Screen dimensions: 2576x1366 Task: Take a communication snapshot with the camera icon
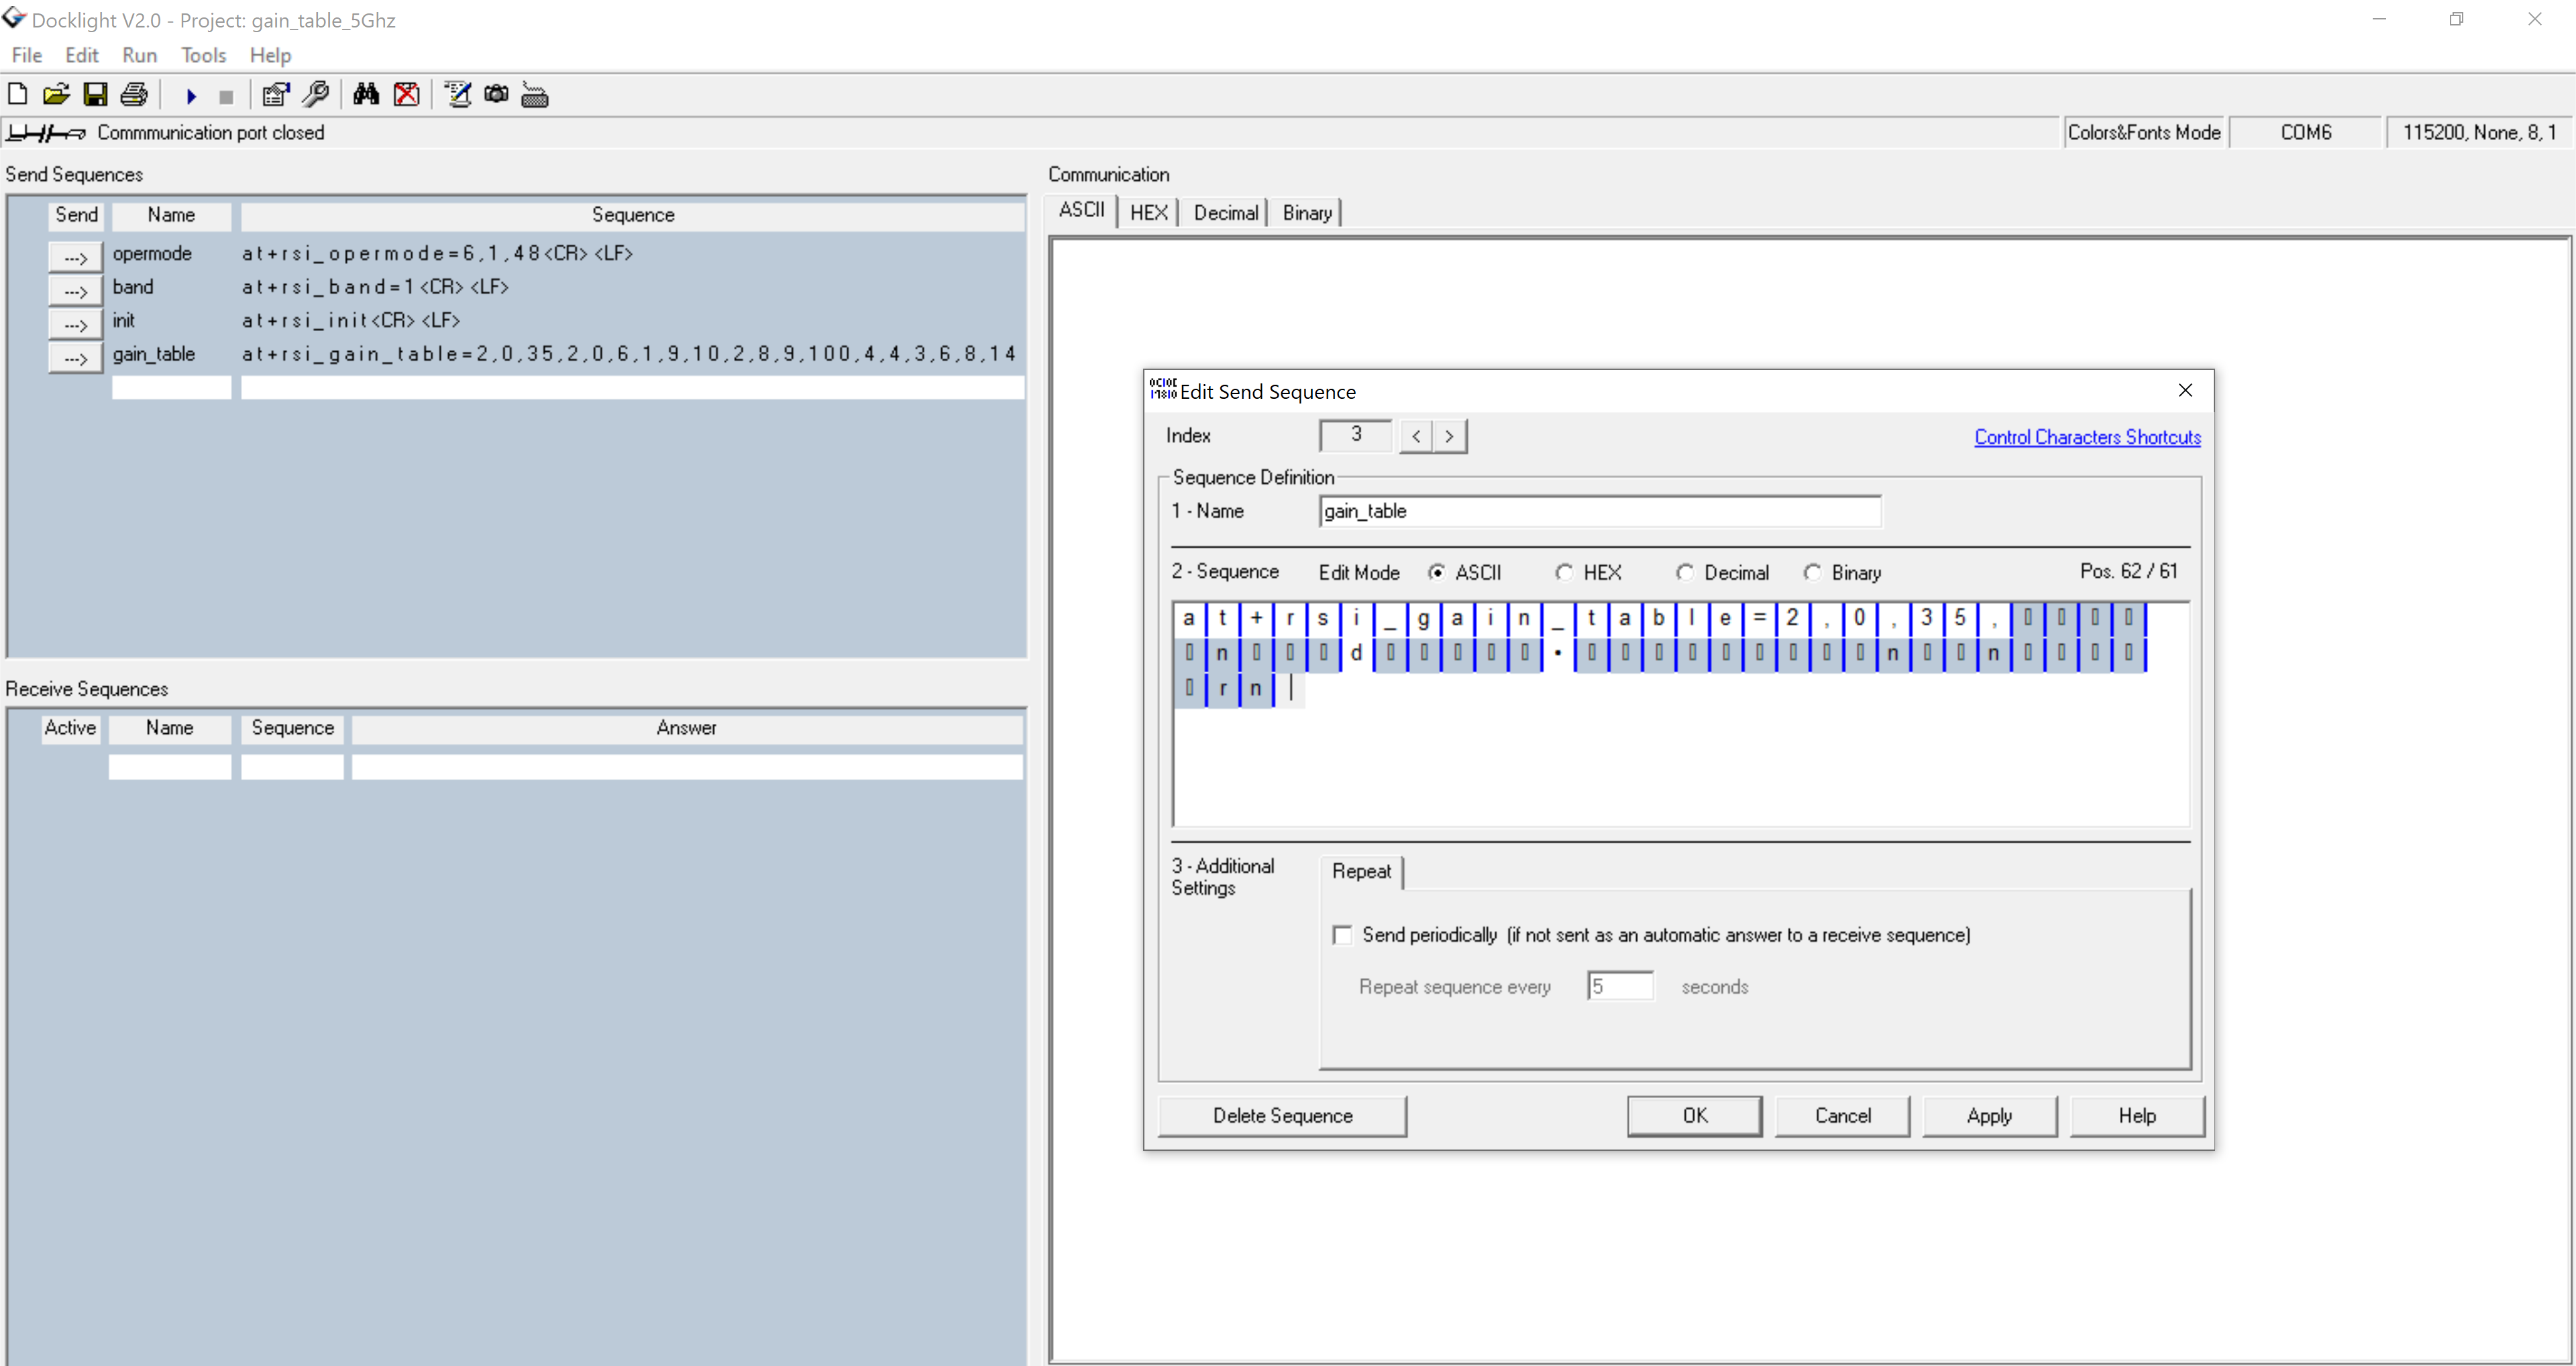coord(496,94)
